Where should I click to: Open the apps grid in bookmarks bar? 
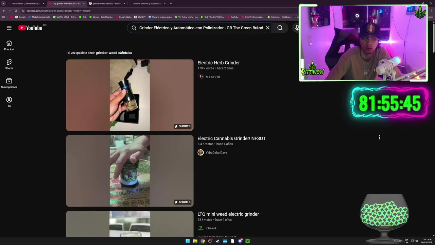point(3,17)
